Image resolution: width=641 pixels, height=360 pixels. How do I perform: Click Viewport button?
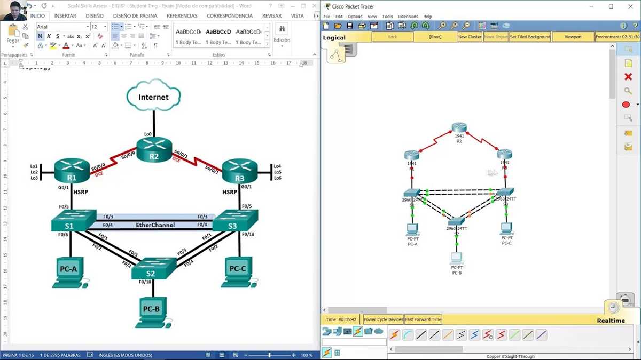(x=573, y=37)
